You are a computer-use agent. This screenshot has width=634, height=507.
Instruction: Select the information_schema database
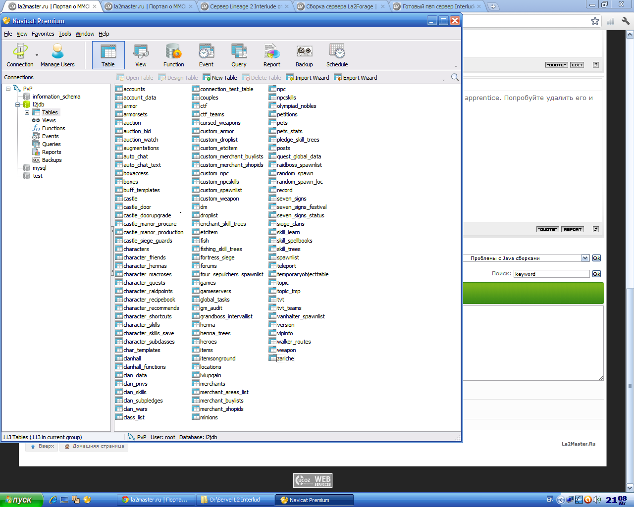[x=56, y=97]
